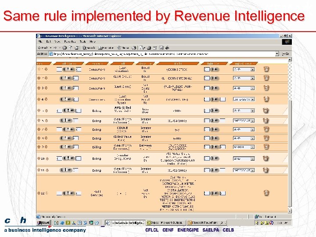Click the (01/04/2003) value on the Billing row
This screenshot has width=316, height=237.
click(177, 121)
